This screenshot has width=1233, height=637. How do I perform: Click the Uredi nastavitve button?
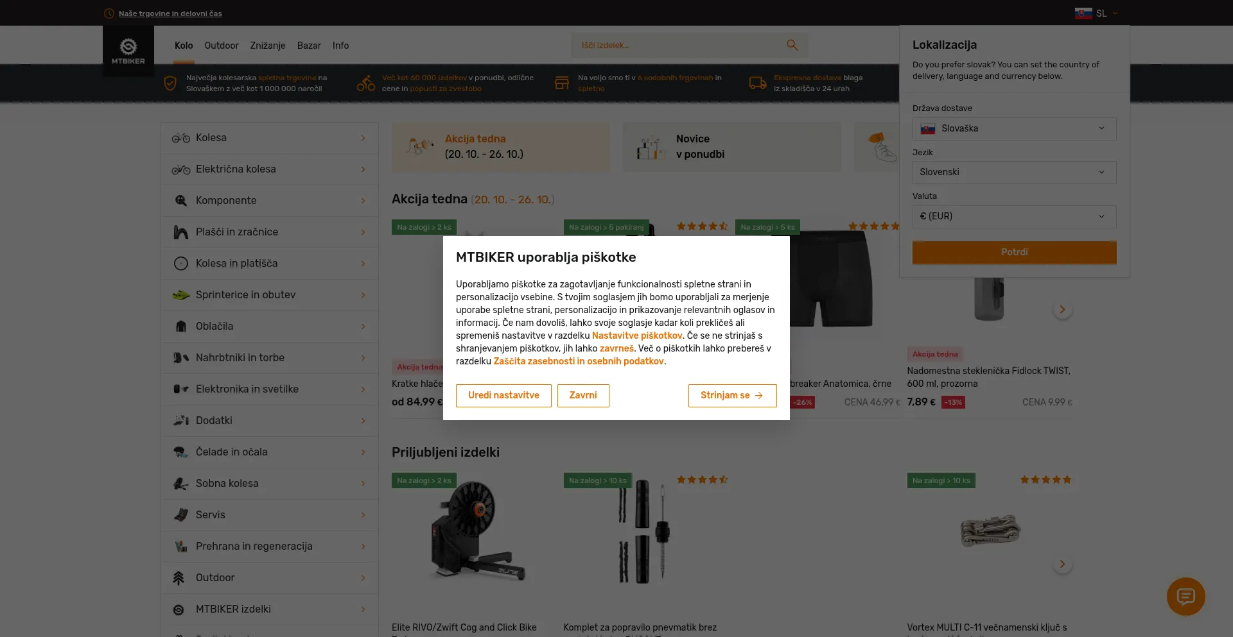(x=503, y=396)
